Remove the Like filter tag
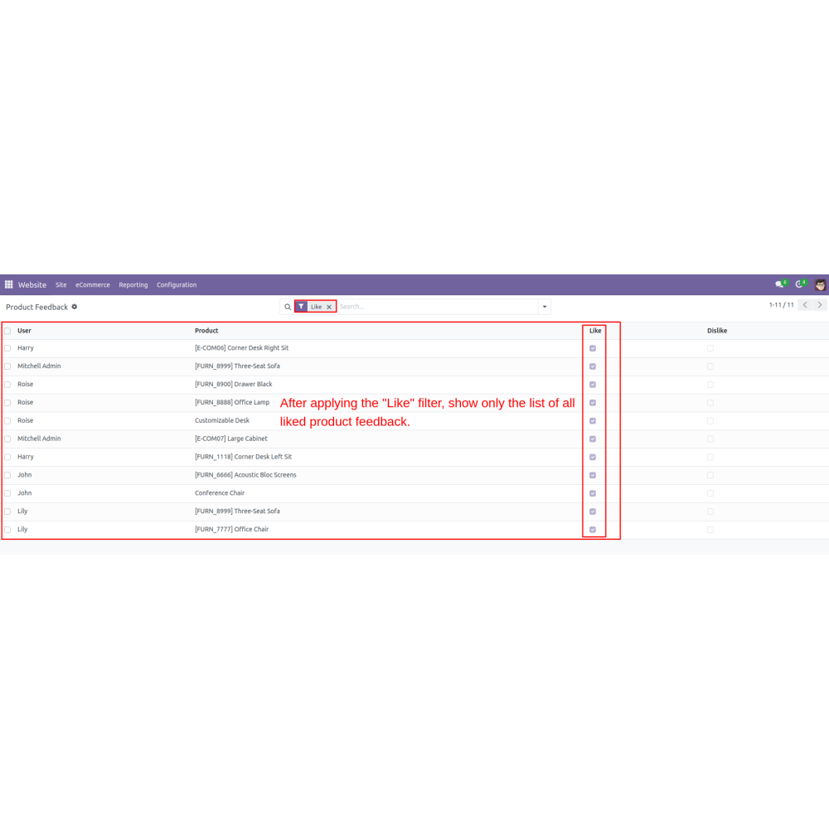 (x=329, y=307)
